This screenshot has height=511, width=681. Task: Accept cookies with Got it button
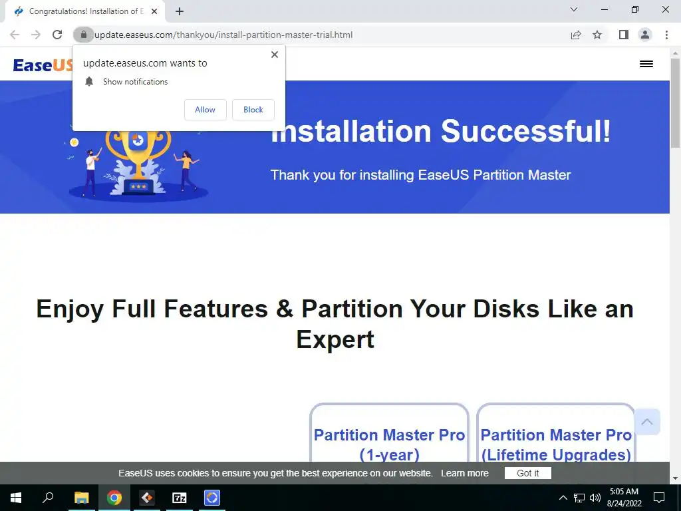pos(527,473)
